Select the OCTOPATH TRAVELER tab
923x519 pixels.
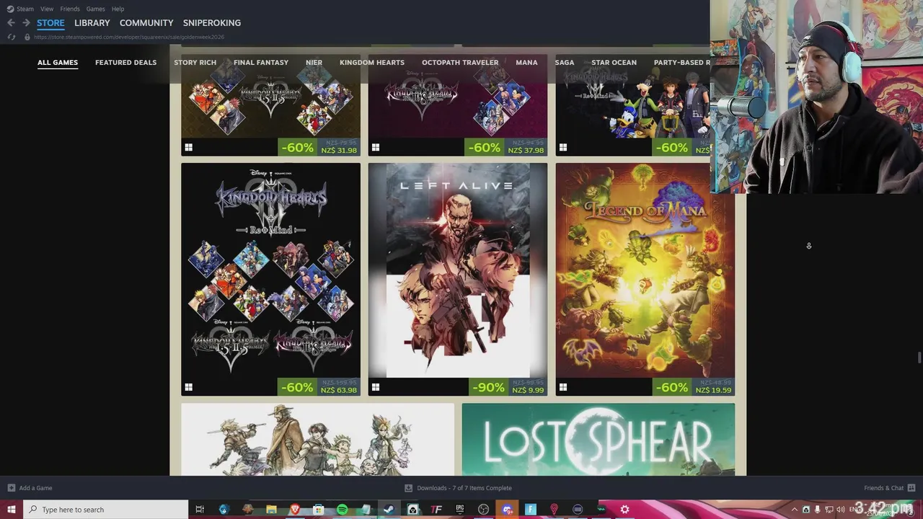460,63
